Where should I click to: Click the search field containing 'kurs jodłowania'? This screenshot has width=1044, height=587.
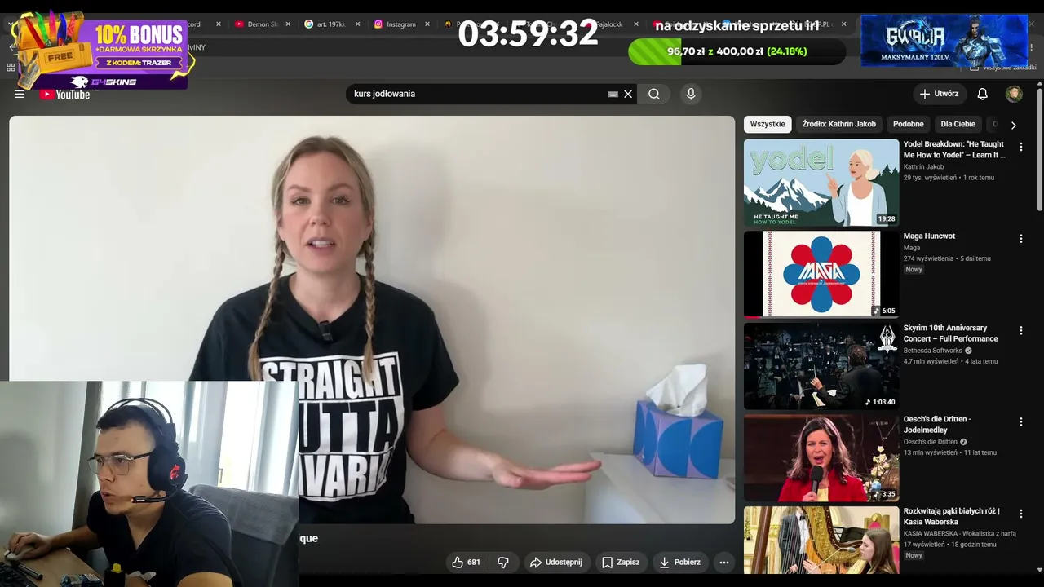[x=480, y=94]
